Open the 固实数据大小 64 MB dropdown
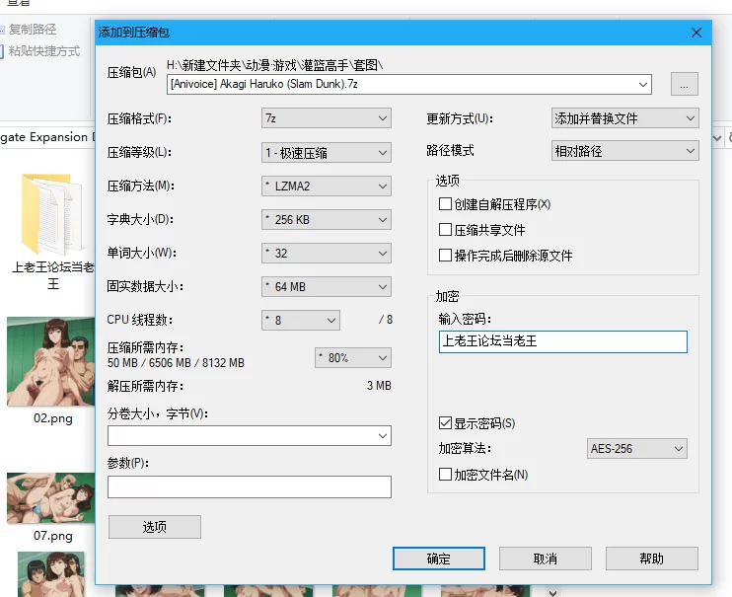Screen dimensions: 732x597 327,287
